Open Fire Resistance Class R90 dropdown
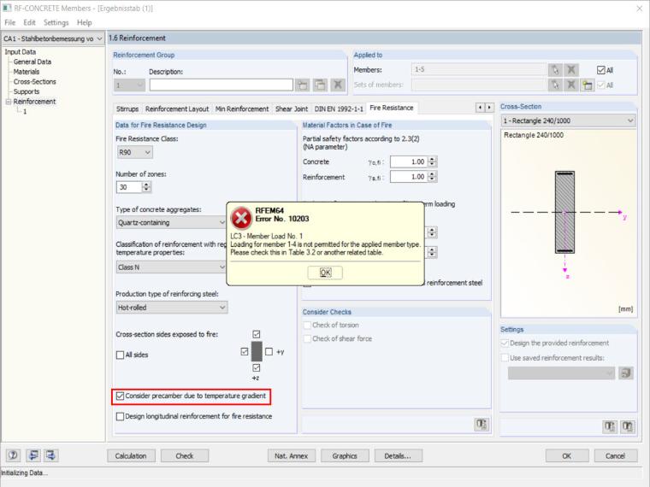 coord(135,152)
